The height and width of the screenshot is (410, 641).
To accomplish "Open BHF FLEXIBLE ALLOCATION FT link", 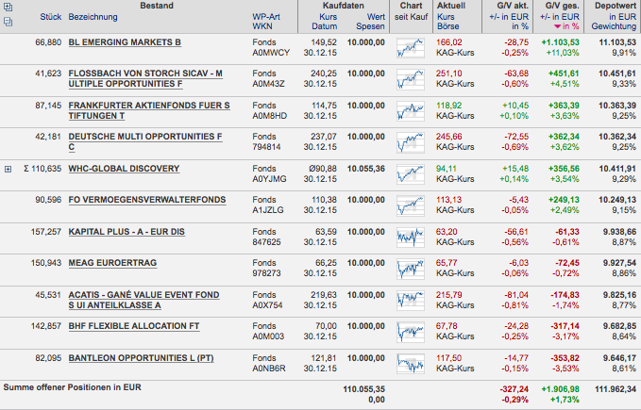I will coord(134,326).
